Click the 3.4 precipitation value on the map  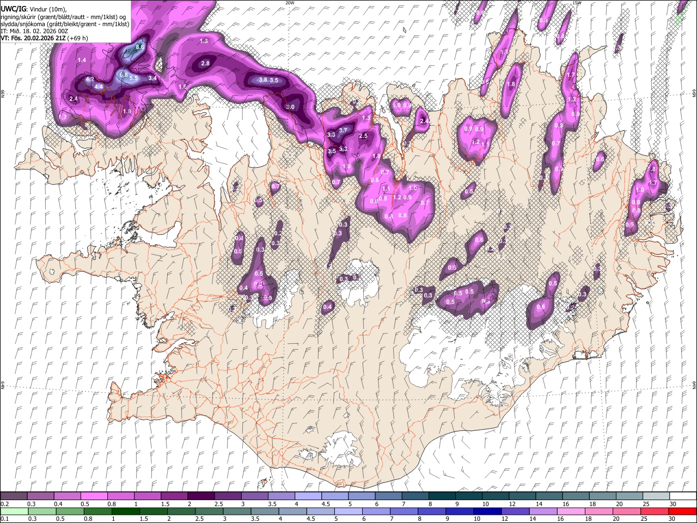tap(152, 78)
